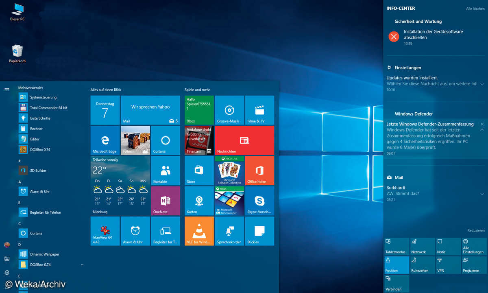Open the Sprachrekorder tile
488x293 pixels.
(229, 231)
